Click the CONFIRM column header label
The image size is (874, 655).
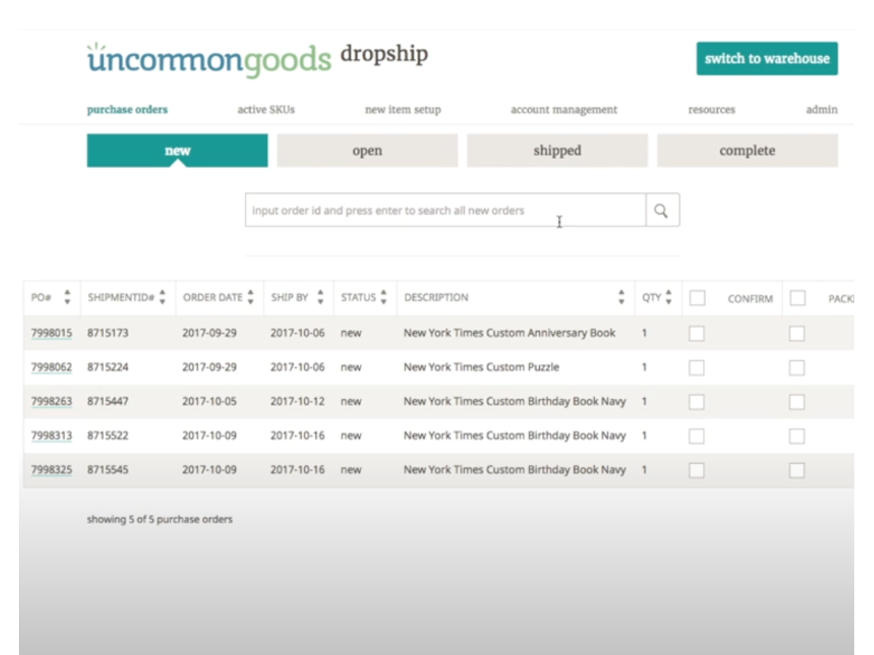(750, 298)
